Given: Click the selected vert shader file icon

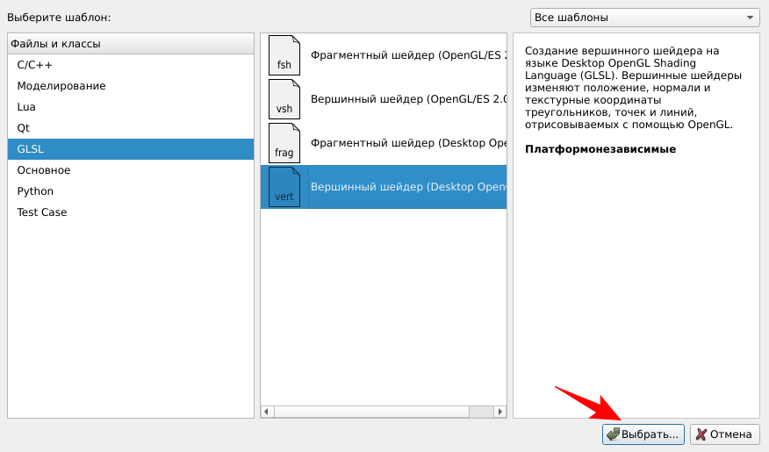Looking at the screenshot, I should point(284,186).
